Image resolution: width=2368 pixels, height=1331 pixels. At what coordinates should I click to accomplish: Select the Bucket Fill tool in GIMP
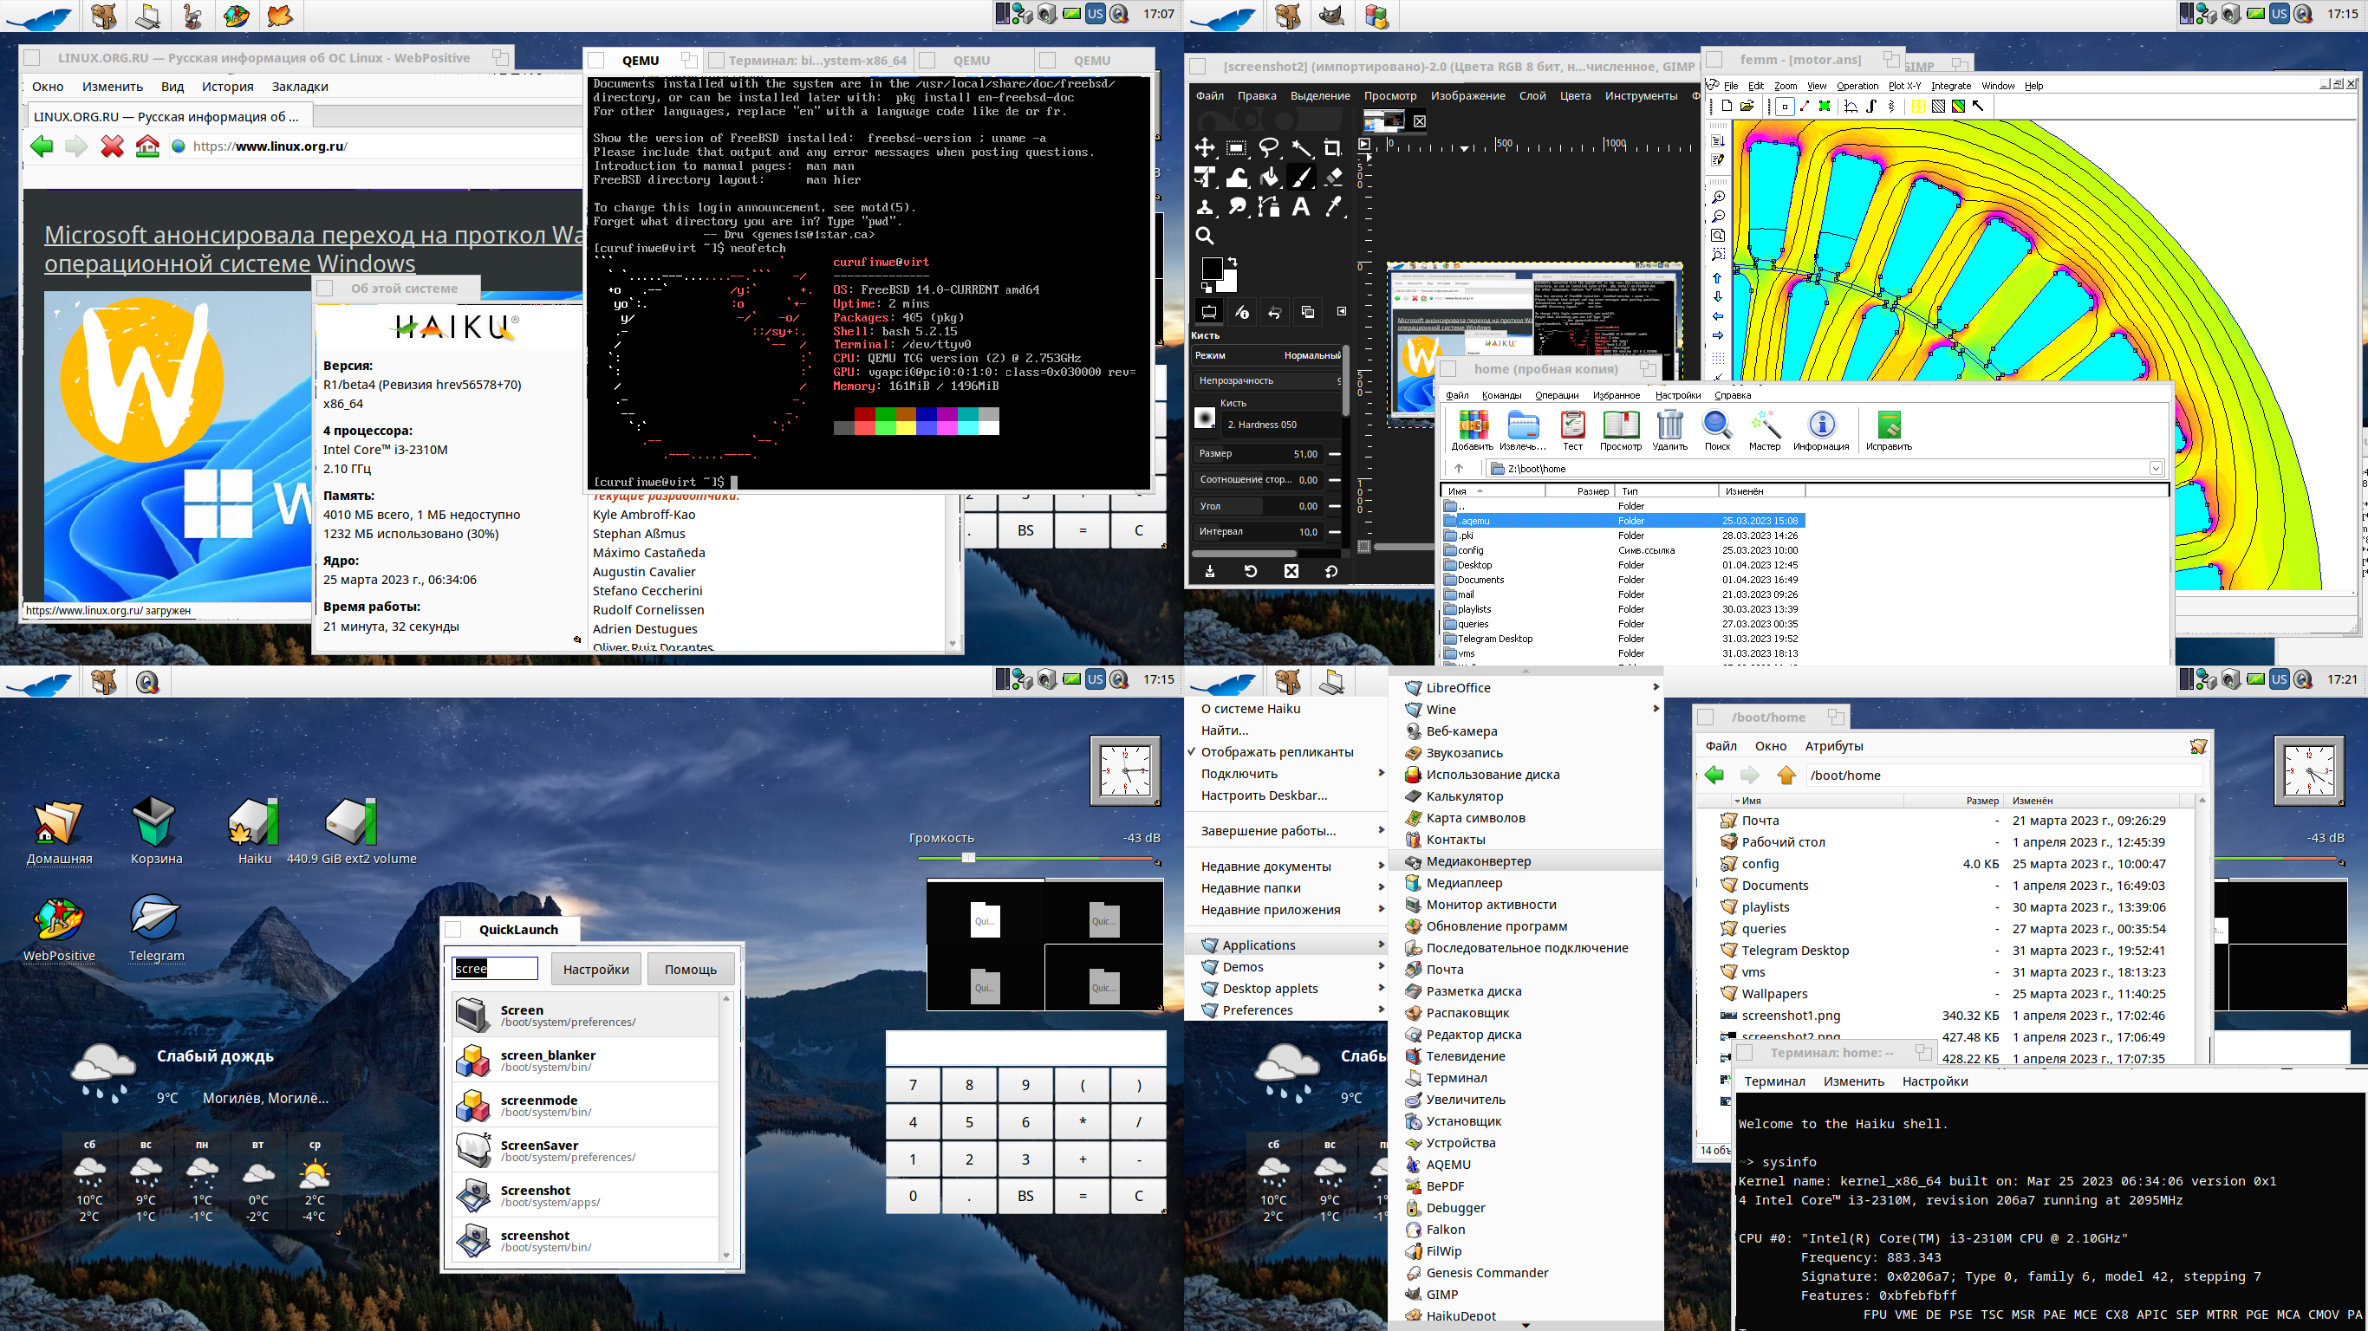click(1269, 178)
